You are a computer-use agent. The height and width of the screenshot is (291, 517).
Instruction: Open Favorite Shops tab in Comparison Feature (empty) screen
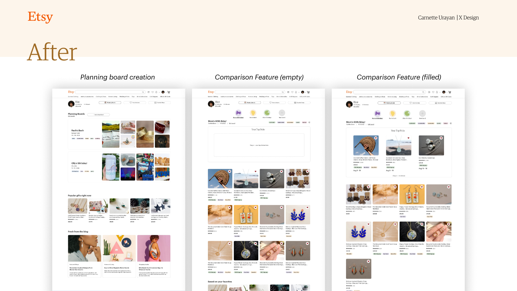click(299, 103)
